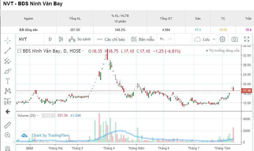This screenshot has width=254, height=151.
Task: Expand the Volume (20) indicator dropdown arrow
Action: (x=38, y=116)
